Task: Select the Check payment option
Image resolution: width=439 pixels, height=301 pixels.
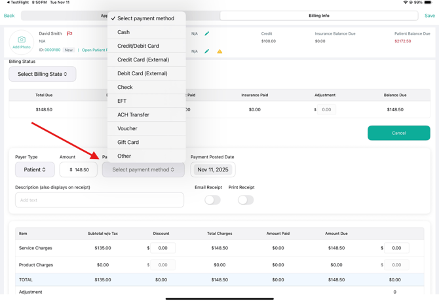Action: [x=124, y=87]
